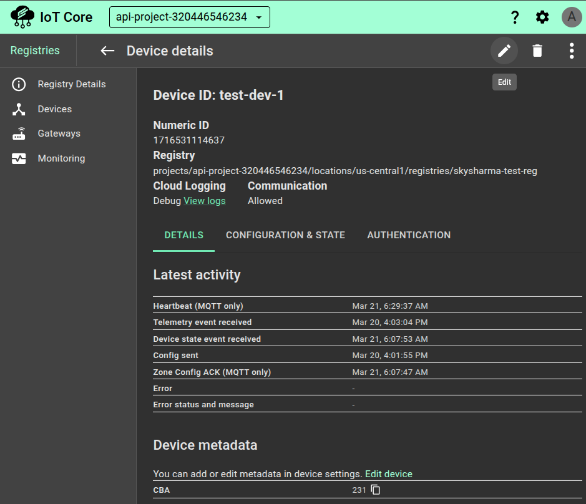The image size is (586, 504).
Task: Click the Device details page title
Action: [170, 51]
